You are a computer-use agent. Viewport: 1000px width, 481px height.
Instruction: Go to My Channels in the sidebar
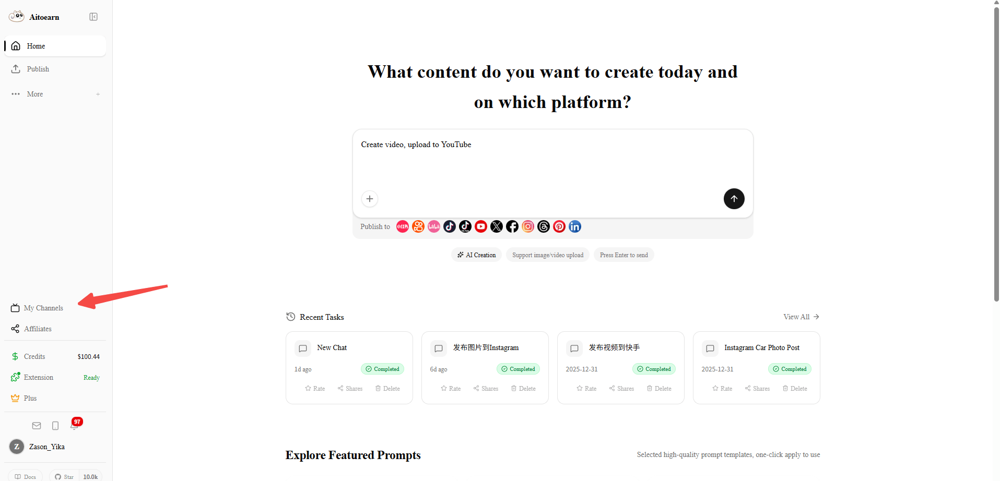[43, 308]
